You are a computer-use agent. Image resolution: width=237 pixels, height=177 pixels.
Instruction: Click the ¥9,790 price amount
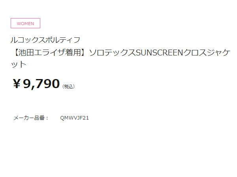[x=36, y=84]
